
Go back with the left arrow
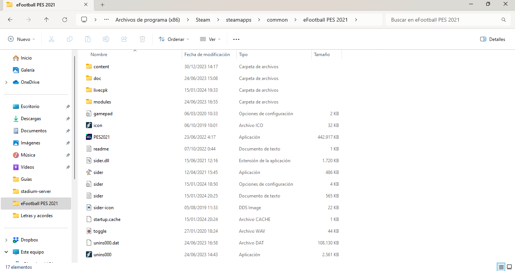(10, 20)
